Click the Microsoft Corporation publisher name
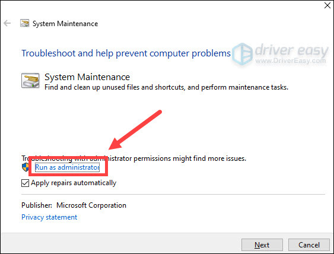Viewport: 334px width, 254px height. click(x=91, y=205)
